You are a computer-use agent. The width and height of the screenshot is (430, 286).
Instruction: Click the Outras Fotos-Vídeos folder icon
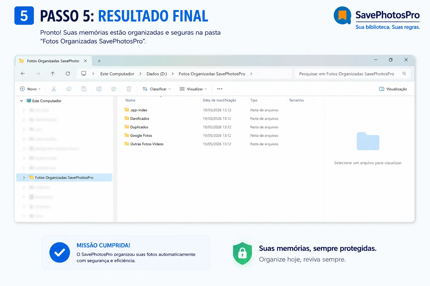pos(127,144)
